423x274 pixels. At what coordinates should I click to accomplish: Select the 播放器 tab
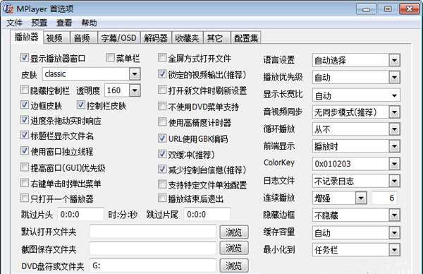pyautogui.click(x=27, y=37)
